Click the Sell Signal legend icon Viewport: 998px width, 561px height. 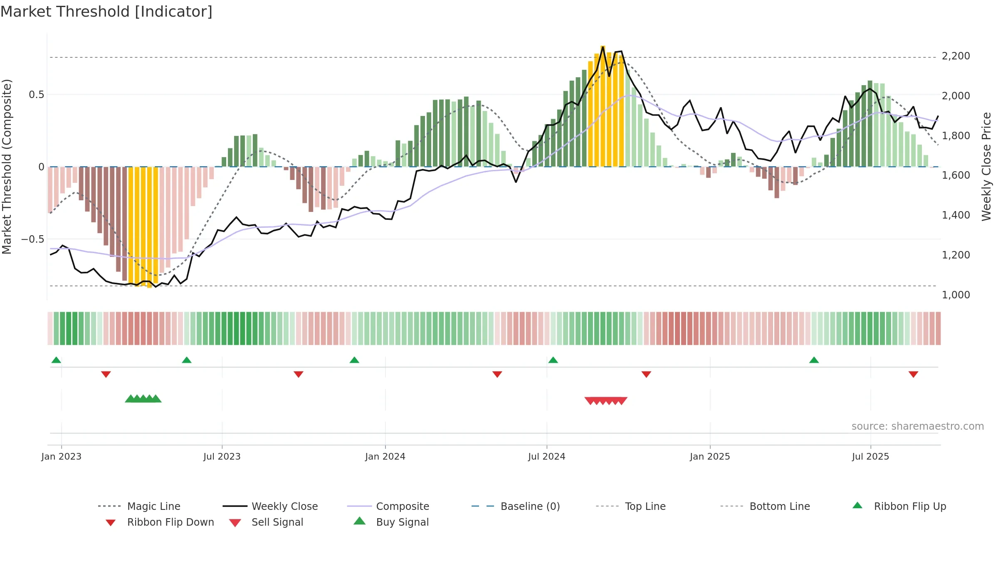[x=235, y=523]
